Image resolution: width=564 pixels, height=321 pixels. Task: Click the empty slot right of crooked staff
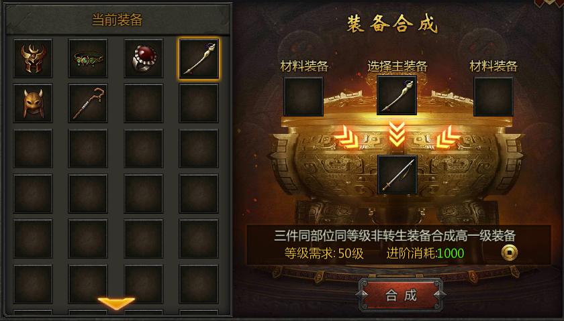click(x=144, y=103)
